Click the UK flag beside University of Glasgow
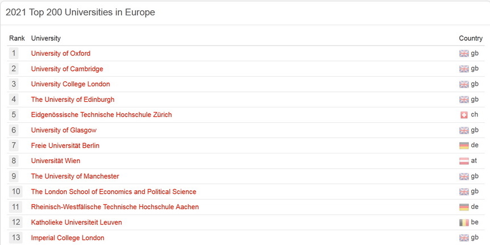The image size is (490, 245). [x=464, y=130]
